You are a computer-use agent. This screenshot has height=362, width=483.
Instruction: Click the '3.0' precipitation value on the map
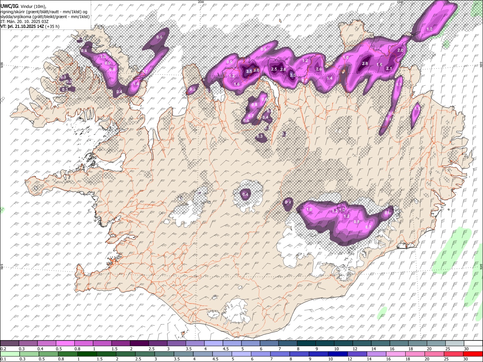pos(256,71)
